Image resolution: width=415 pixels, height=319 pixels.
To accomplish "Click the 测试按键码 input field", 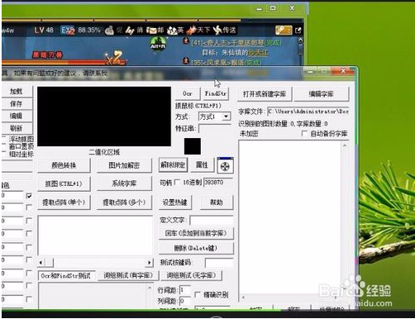I will click(219, 263).
